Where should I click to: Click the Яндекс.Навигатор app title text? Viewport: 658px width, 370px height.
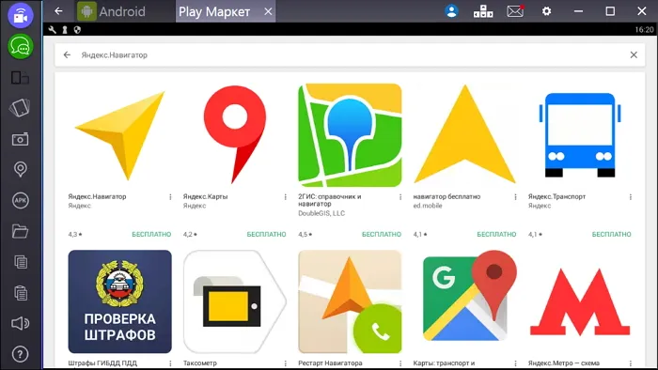click(x=97, y=196)
